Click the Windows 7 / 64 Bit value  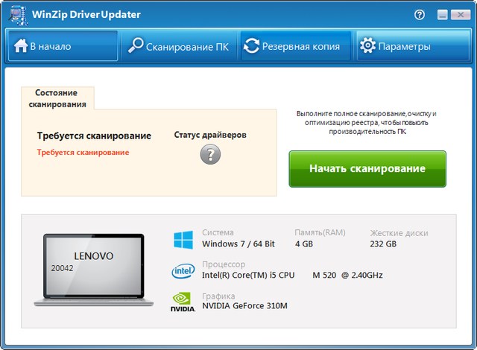[x=238, y=244]
